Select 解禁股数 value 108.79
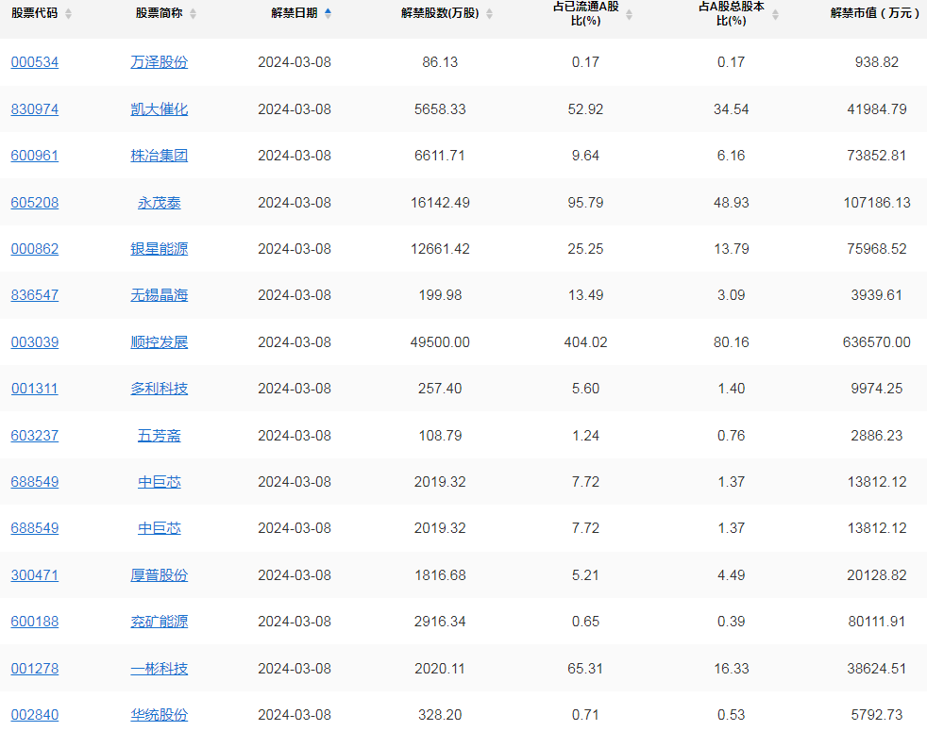The image size is (927, 731). pyautogui.click(x=440, y=436)
